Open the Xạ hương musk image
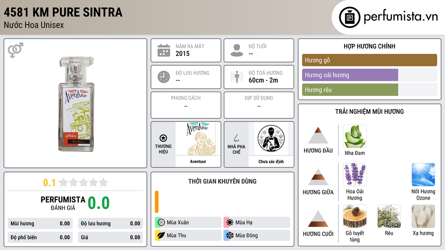This screenshot has width=445, height=250. pyautogui.click(x=423, y=216)
